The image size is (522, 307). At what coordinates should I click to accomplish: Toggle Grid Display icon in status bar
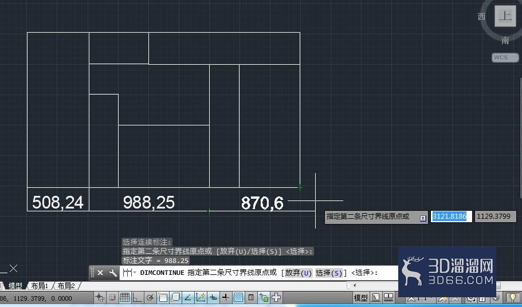pos(125,297)
